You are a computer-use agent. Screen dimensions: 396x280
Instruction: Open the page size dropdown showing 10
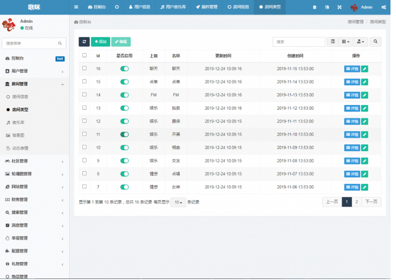pos(178,202)
